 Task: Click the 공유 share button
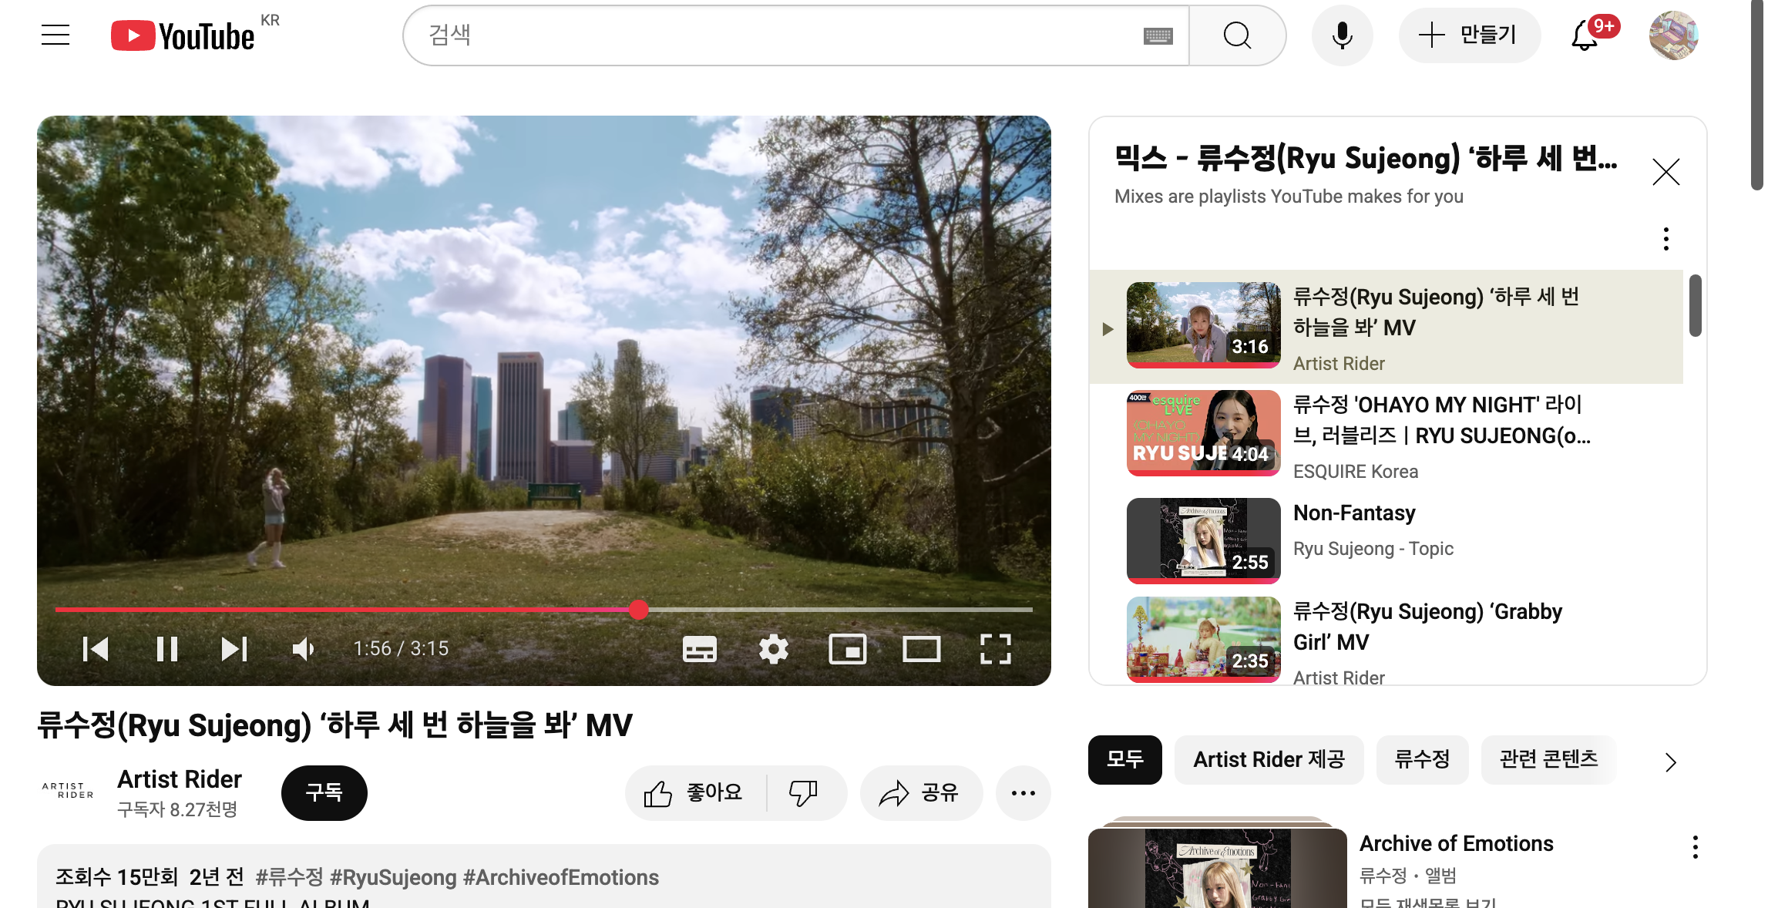tap(921, 792)
